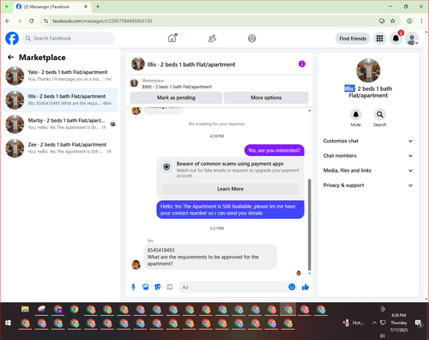Click the 8545418493 message text
Viewport: 429px width, 340px height.
tap(160, 250)
